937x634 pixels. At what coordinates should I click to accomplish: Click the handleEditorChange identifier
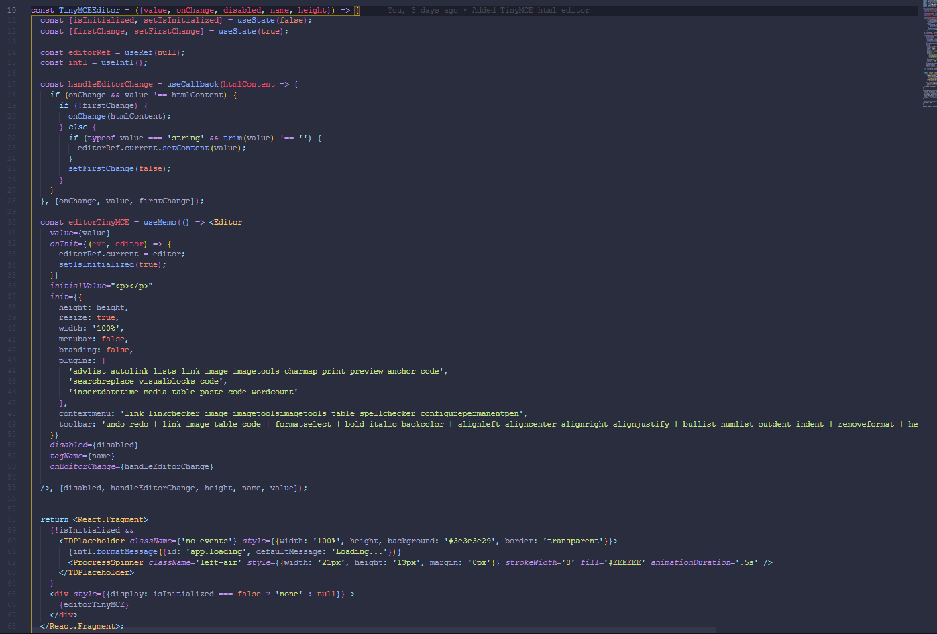[110, 84]
